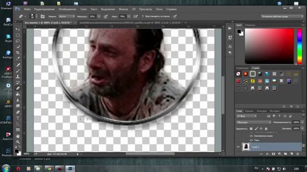Image resolution: width=307 pixels, height=172 pixels.
Task: Open the Character panel icon
Action: (x=230, y=47)
